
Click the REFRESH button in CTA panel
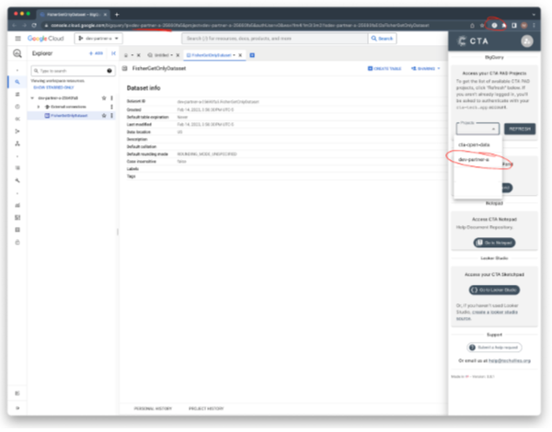click(520, 129)
